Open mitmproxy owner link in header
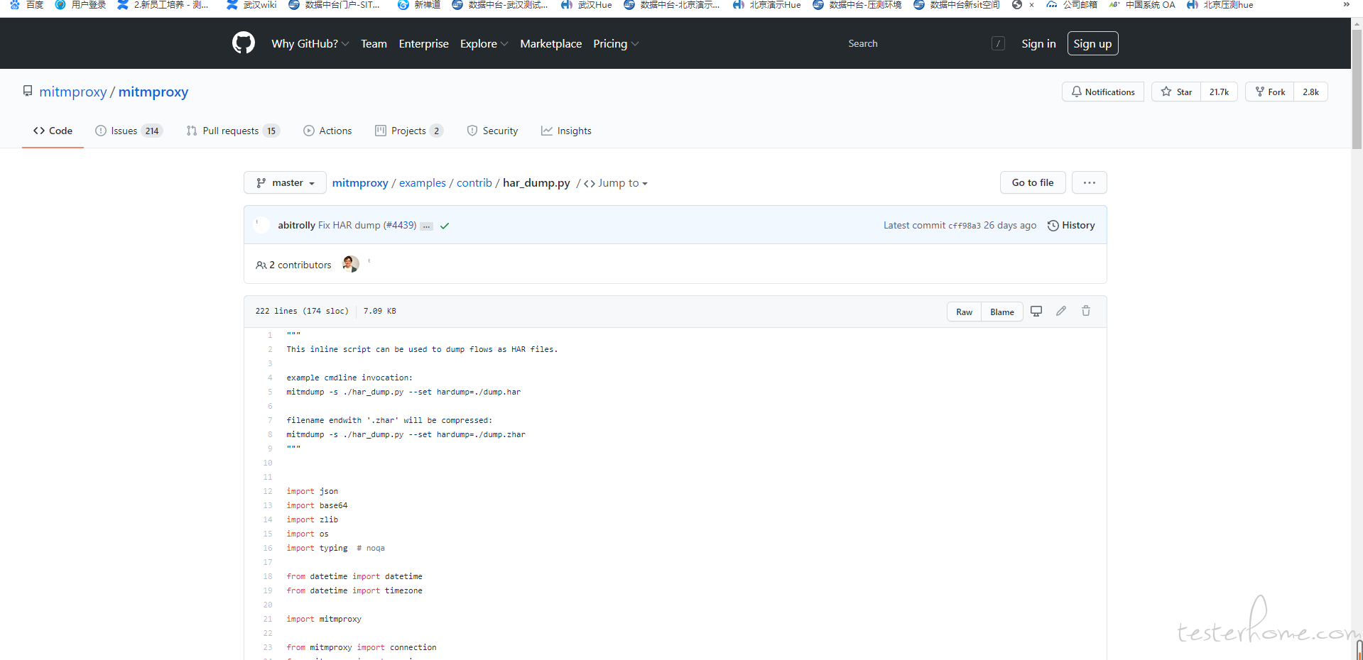 [72, 92]
